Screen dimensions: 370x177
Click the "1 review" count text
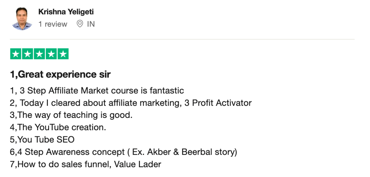(x=53, y=24)
